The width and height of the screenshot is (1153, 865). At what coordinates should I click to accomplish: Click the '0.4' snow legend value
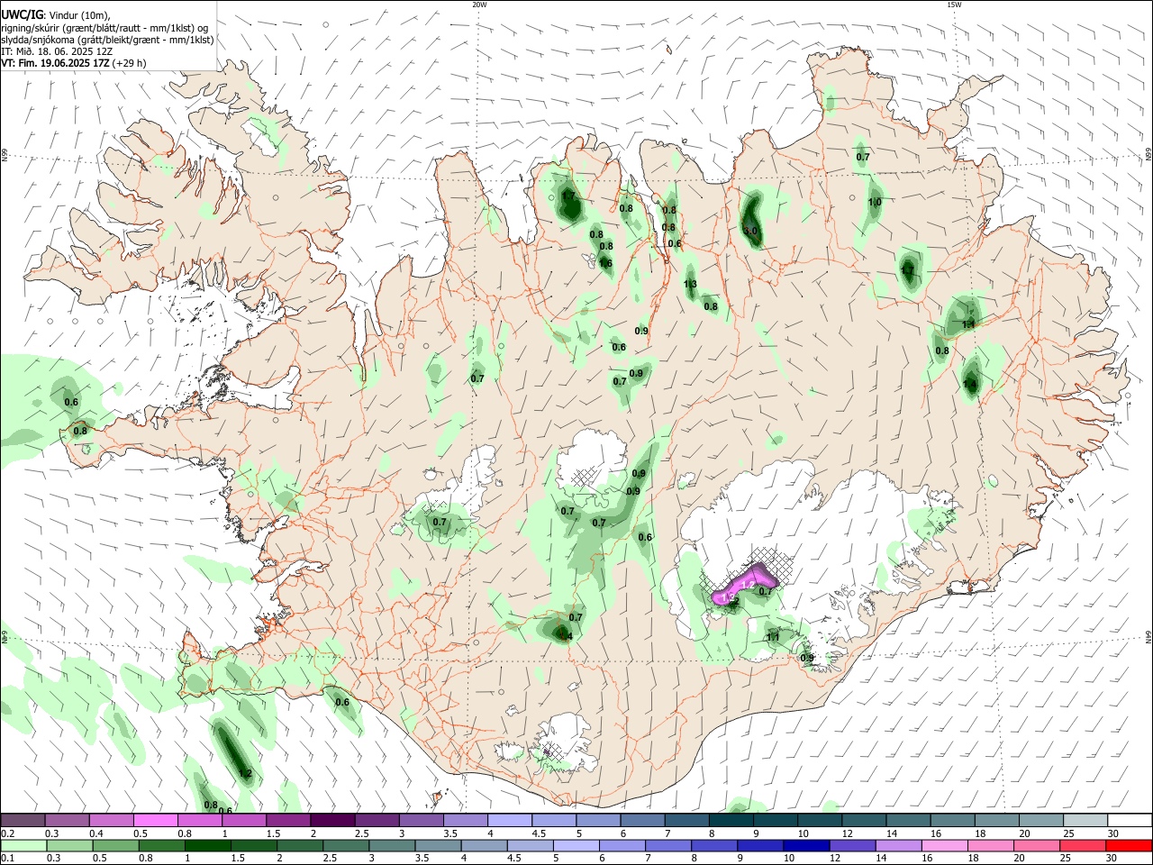coord(96,833)
